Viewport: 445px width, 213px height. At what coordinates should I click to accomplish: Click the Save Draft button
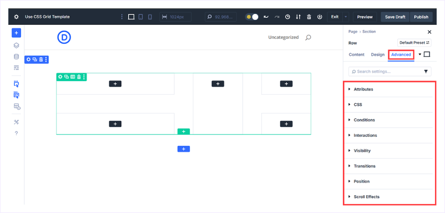(395, 17)
